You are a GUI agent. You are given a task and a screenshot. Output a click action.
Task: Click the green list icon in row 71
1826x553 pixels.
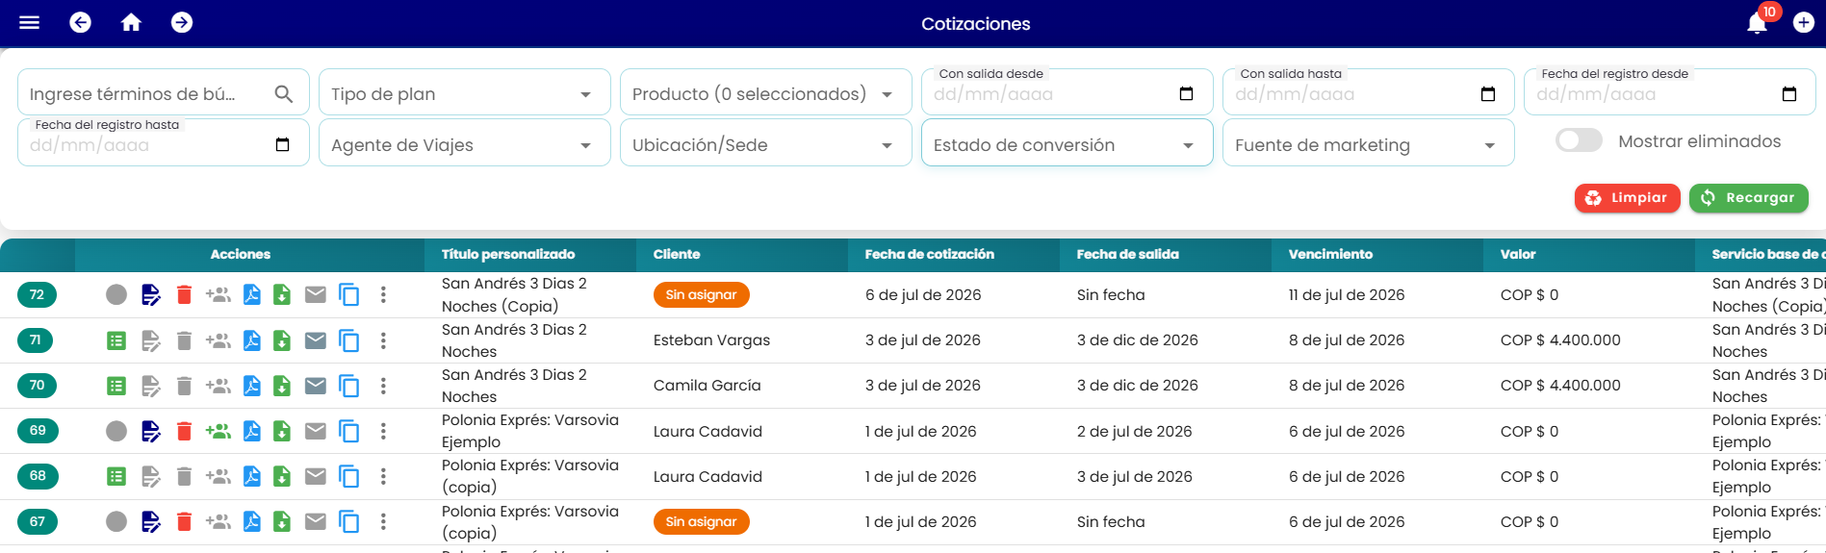[116, 340]
